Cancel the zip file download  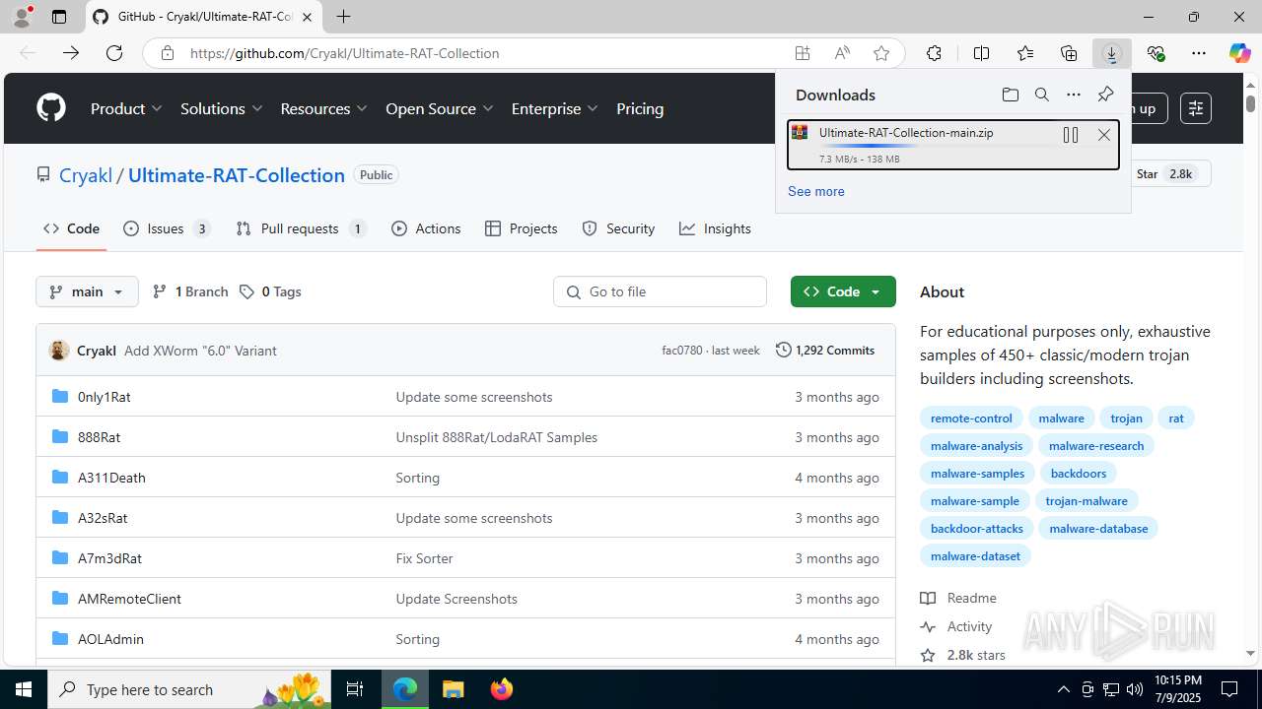1104,135
